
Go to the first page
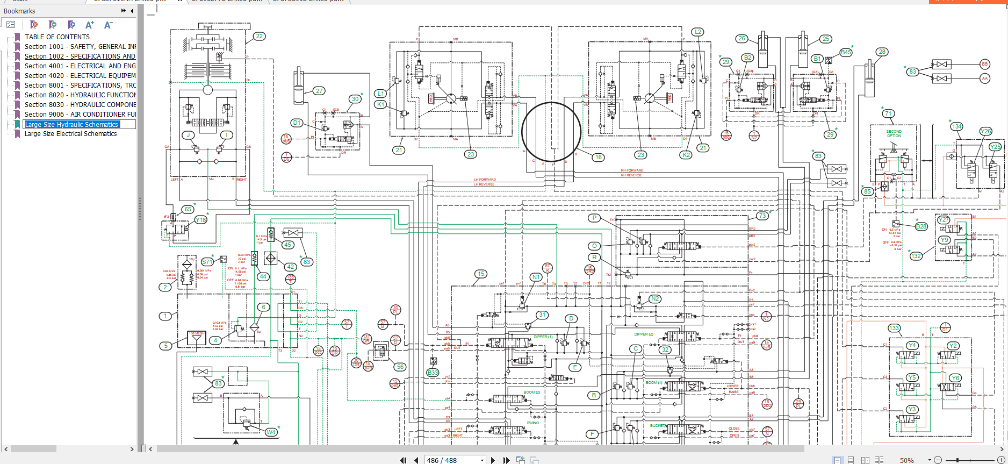point(404,460)
